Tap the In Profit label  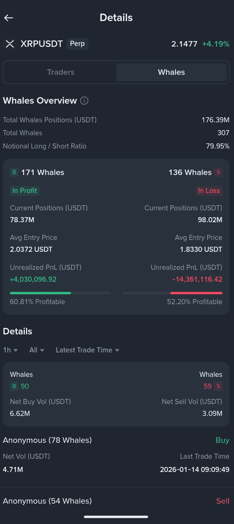tap(24, 191)
